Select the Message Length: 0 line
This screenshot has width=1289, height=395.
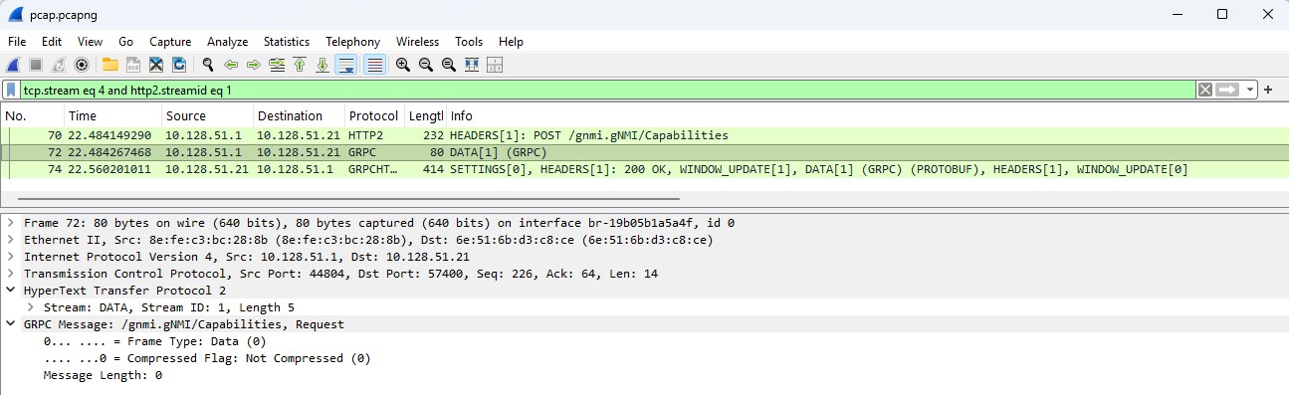103,375
